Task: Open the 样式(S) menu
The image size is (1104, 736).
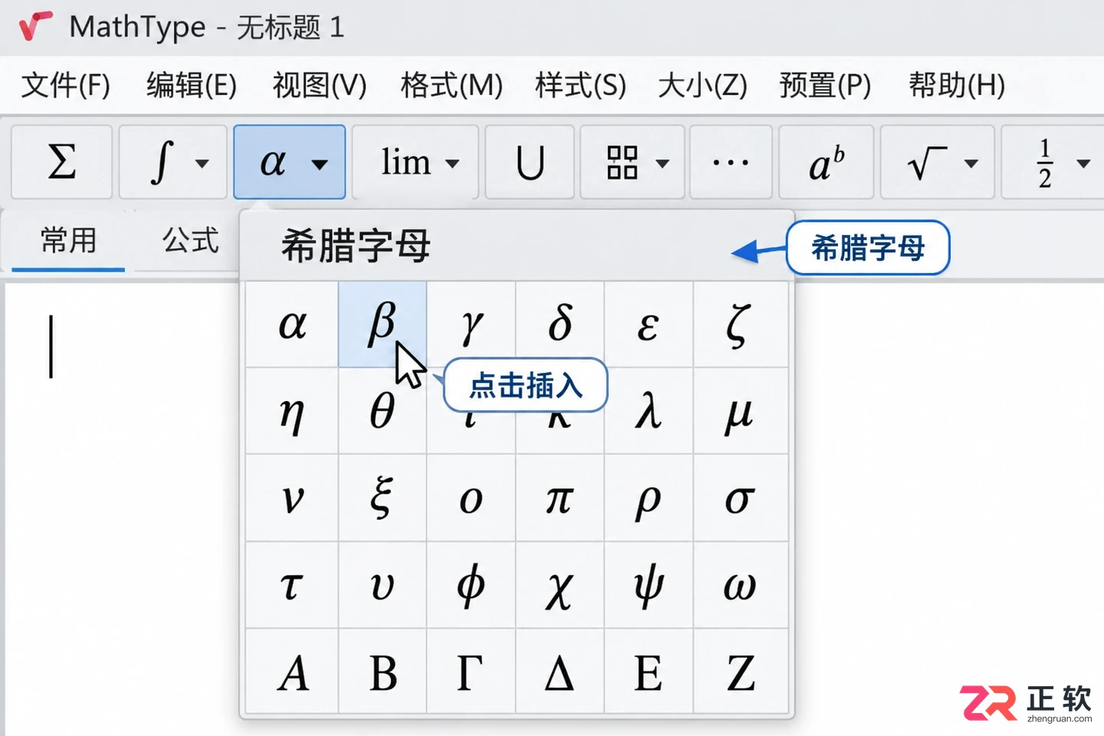Action: pos(580,85)
